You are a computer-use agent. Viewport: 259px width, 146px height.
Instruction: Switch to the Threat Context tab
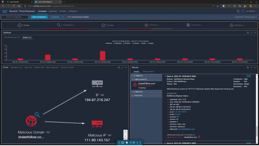point(148,72)
